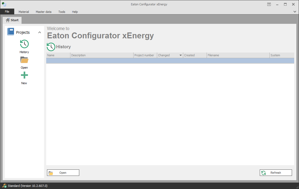
Task: Click the refresh arrows icon on the Refresh button
Action: 264,172
